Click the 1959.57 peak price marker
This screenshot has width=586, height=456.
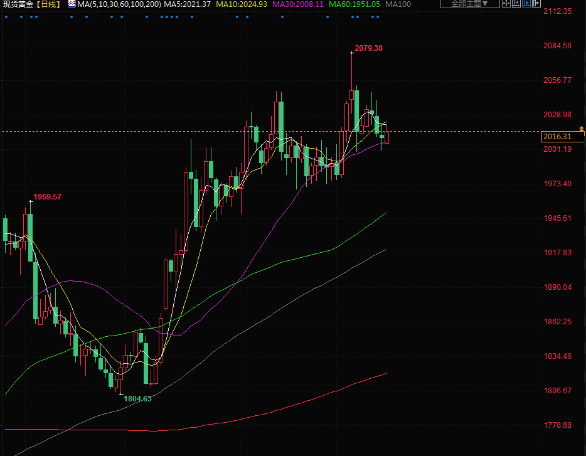pyautogui.click(x=47, y=197)
